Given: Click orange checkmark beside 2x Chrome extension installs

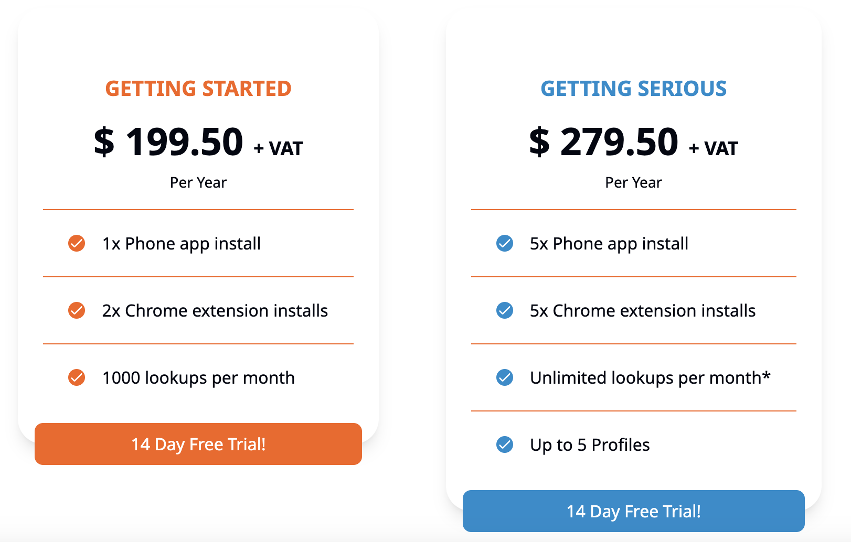Looking at the screenshot, I should point(77,310).
